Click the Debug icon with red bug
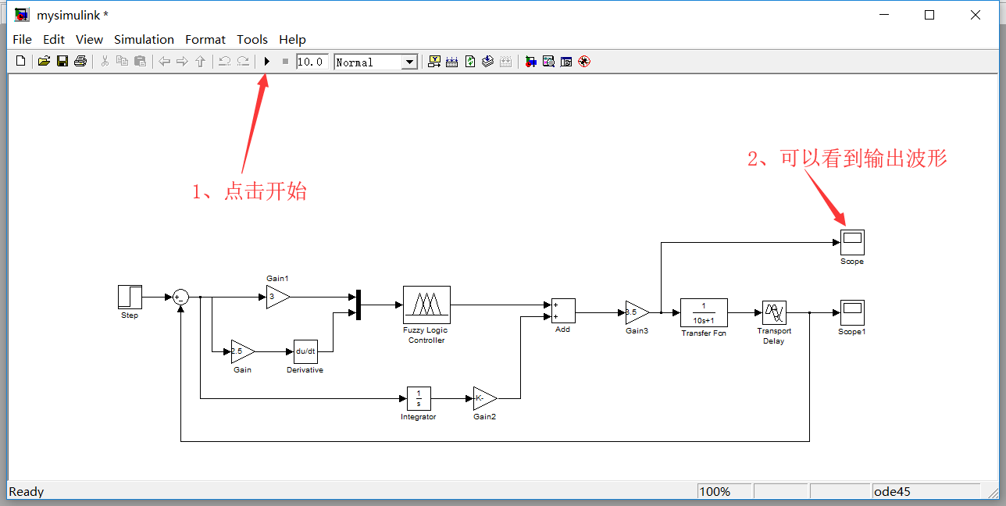The width and height of the screenshot is (1006, 506). [584, 61]
